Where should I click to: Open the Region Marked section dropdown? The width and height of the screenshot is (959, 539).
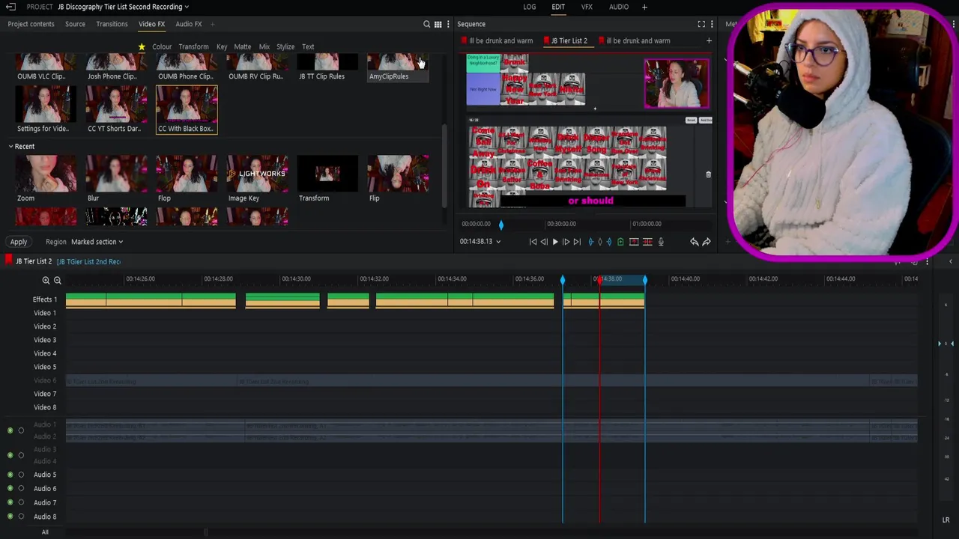[97, 242]
